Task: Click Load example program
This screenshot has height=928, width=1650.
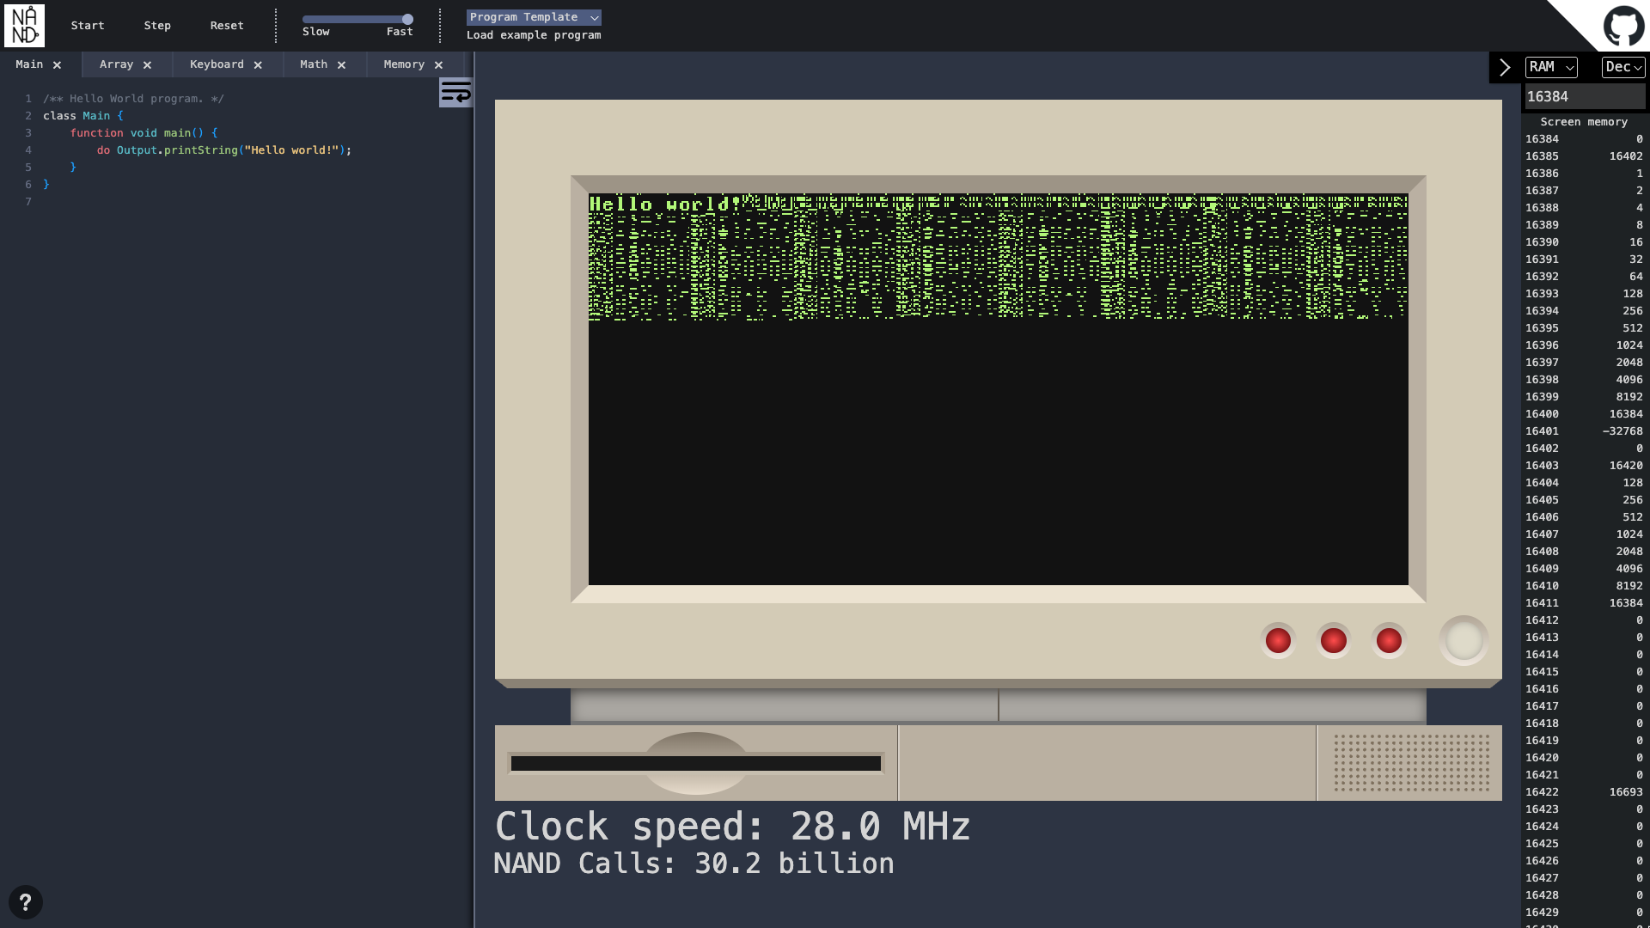Action: pyautogui.click(x=533, y=35)
